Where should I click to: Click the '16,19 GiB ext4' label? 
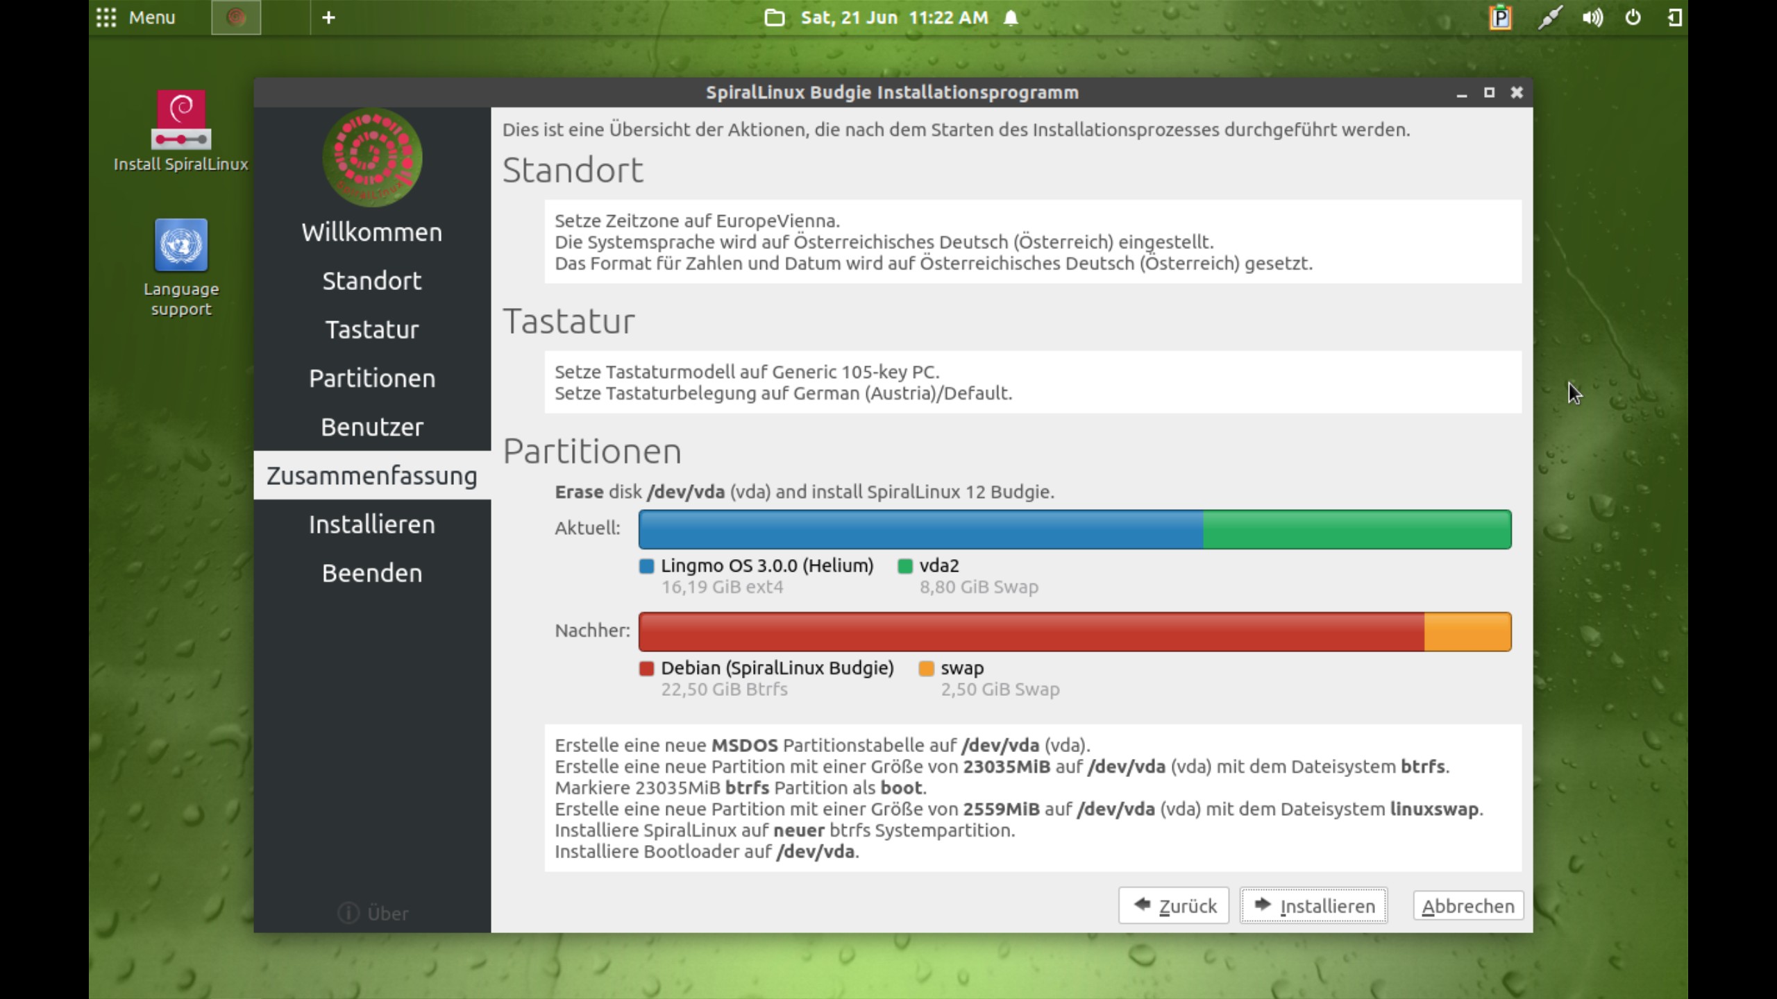722,587
